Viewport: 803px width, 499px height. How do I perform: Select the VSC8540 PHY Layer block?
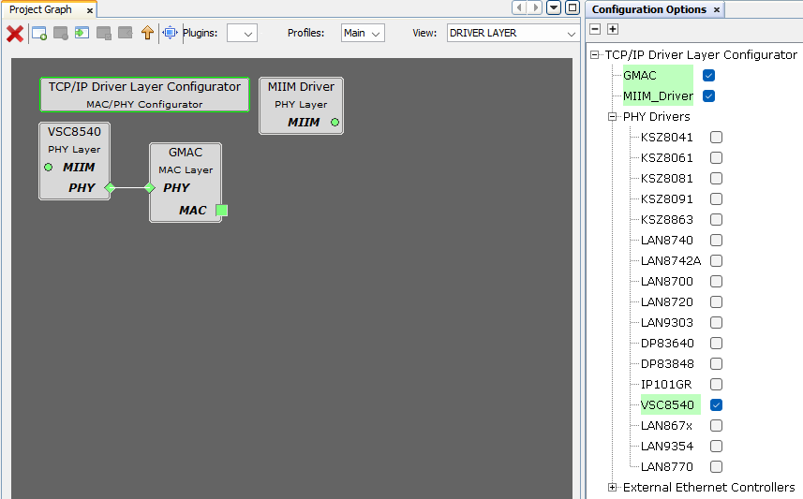tap(74, 161)
